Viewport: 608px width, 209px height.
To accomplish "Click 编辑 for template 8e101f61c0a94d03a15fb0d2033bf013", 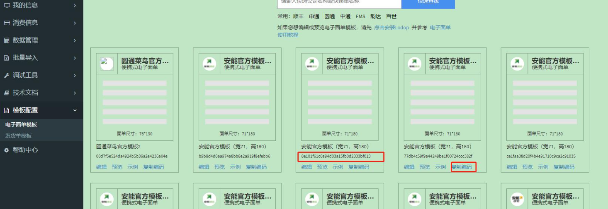I will [306, 167].
